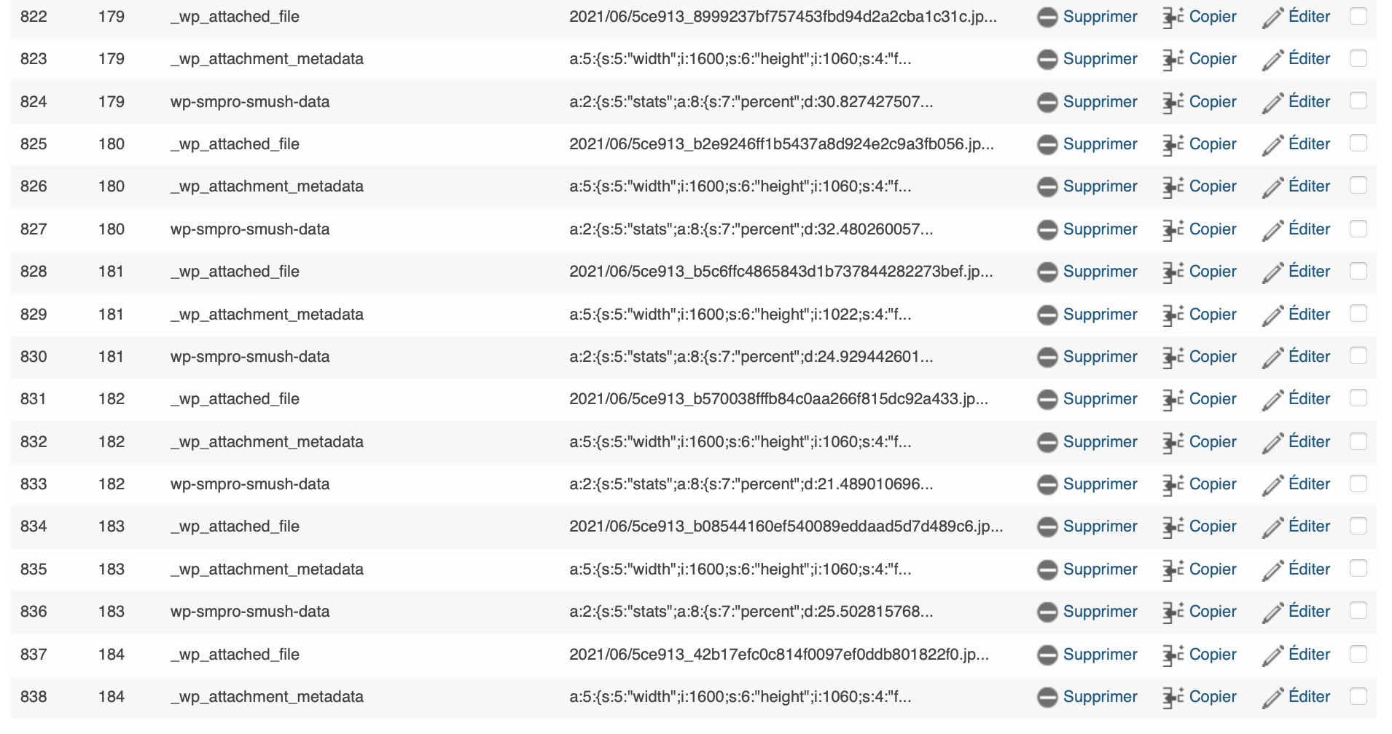Click the meta value of row 822

(x=783, y=17)
